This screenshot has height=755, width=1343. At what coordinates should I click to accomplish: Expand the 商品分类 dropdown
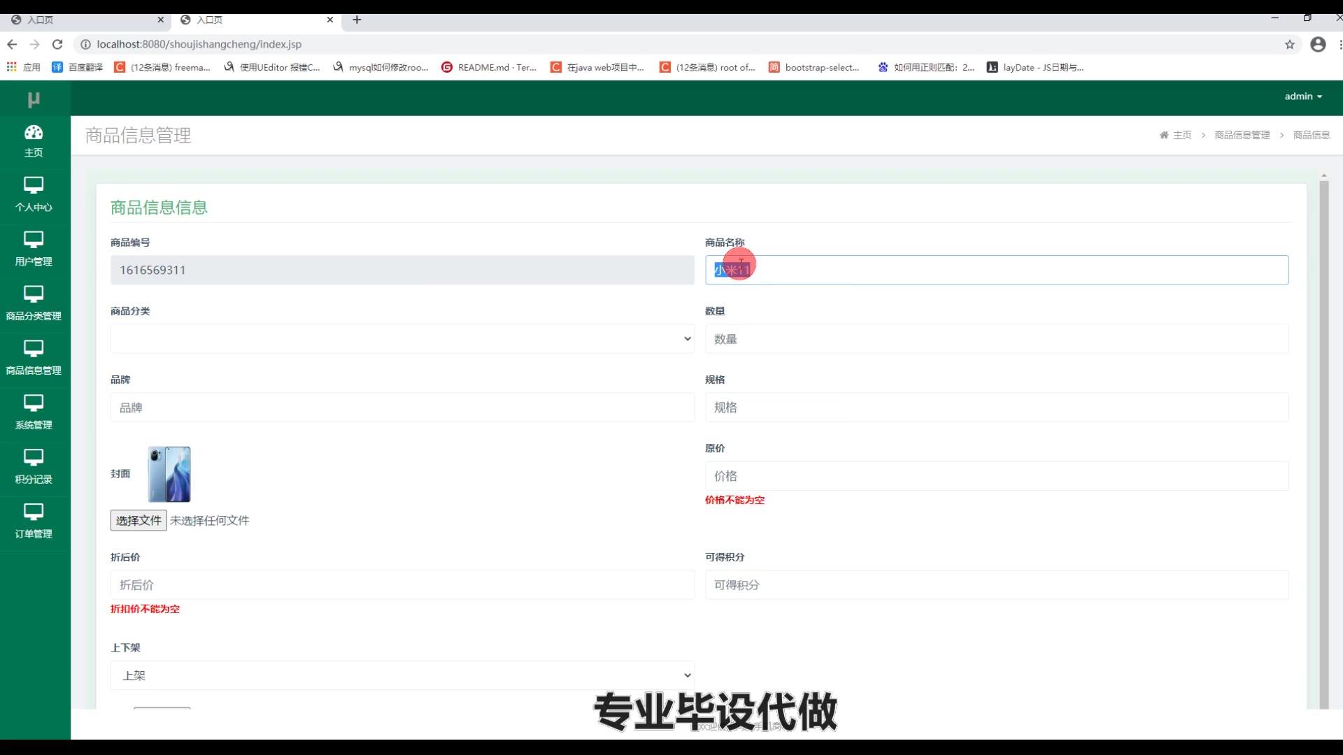402,339
